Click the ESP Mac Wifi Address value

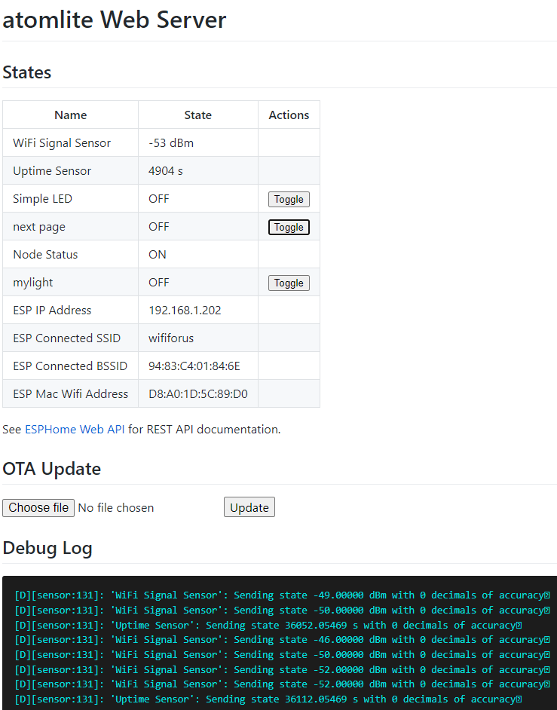pos(197,393)
